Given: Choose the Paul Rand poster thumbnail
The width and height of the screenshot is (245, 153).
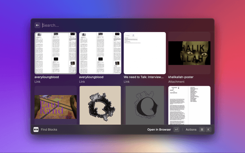Looking at the screenshot, I should pyautogui.click(x=56, y=105).
